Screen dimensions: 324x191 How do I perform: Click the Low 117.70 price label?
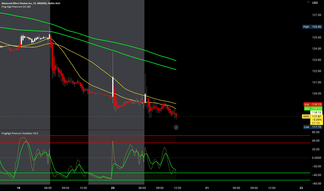(x=313, y=127)
